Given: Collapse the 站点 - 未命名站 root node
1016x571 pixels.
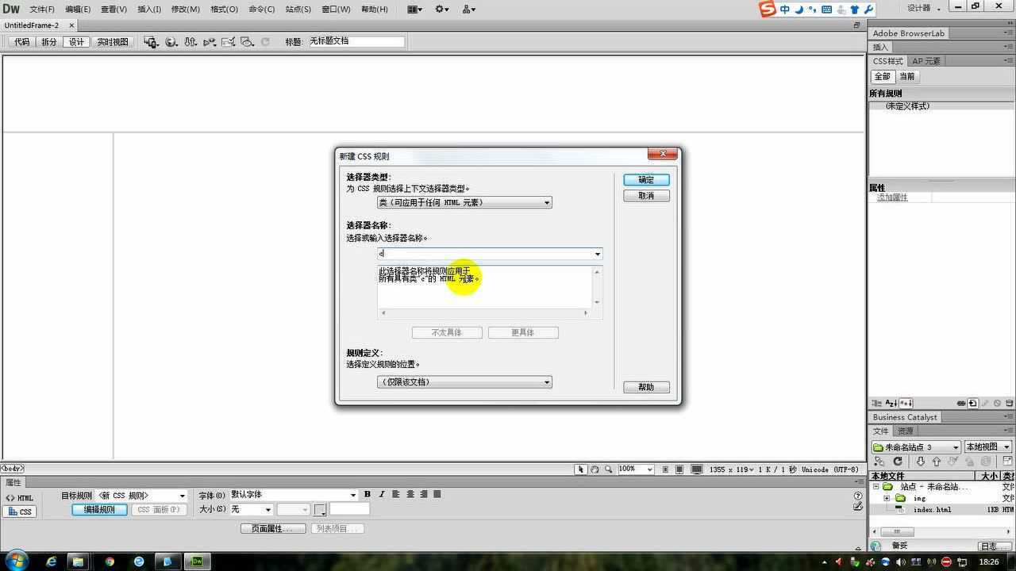Looking at the screenshot, I should coord(876,487).
